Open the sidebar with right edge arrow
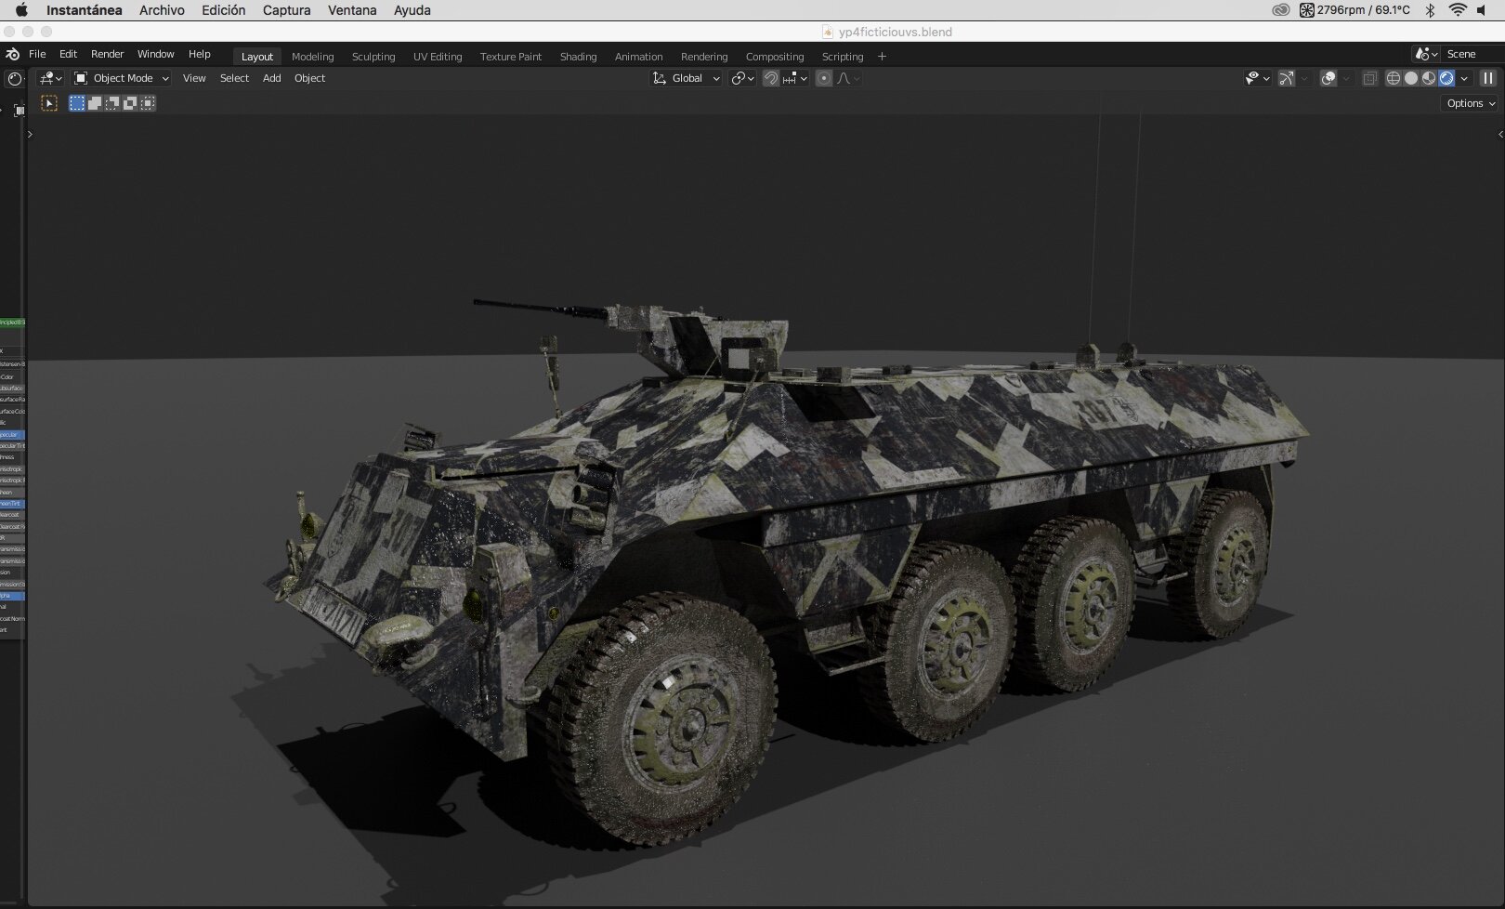1505x909 pixels. point(1500,135)
